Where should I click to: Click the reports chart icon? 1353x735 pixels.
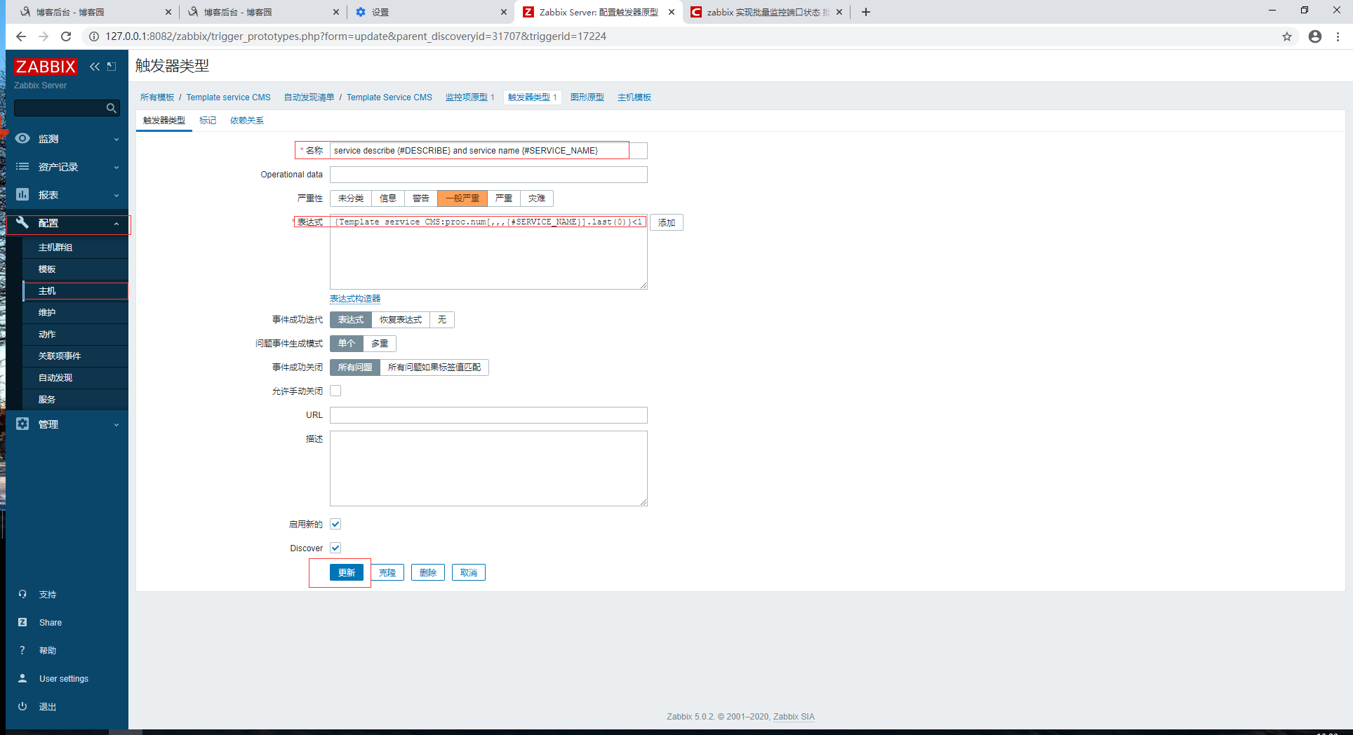[22, 194]
